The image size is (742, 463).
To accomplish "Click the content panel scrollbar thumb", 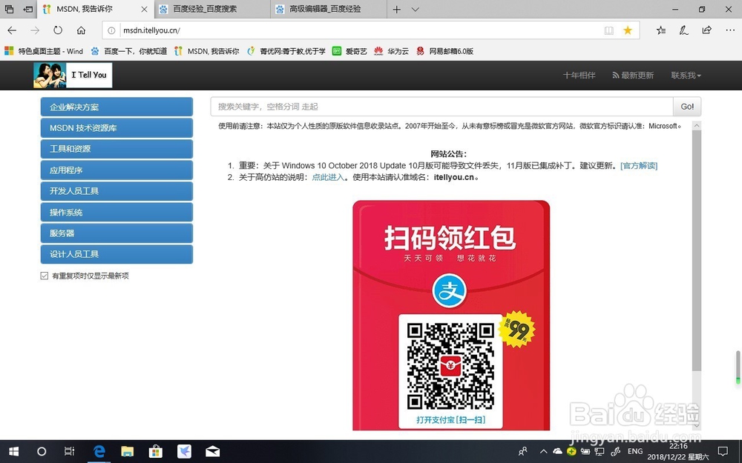I will [x=697, y=250].
